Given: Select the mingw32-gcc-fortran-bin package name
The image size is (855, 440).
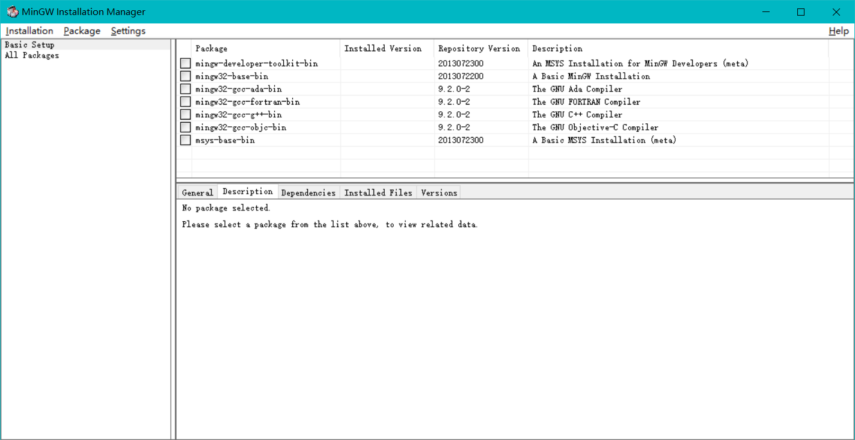Looking at the screenshot, I should click(247, 102).
